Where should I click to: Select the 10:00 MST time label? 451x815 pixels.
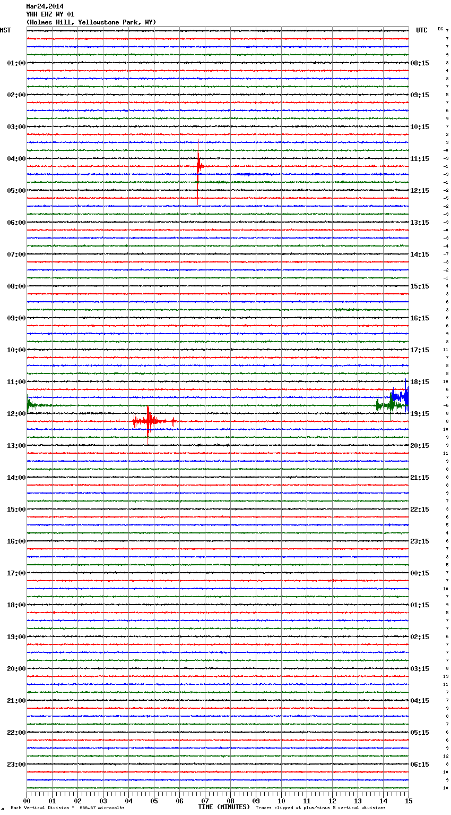tap(16, 350)
